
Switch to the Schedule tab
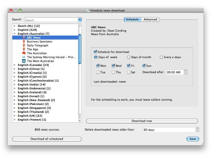[132, 19]
